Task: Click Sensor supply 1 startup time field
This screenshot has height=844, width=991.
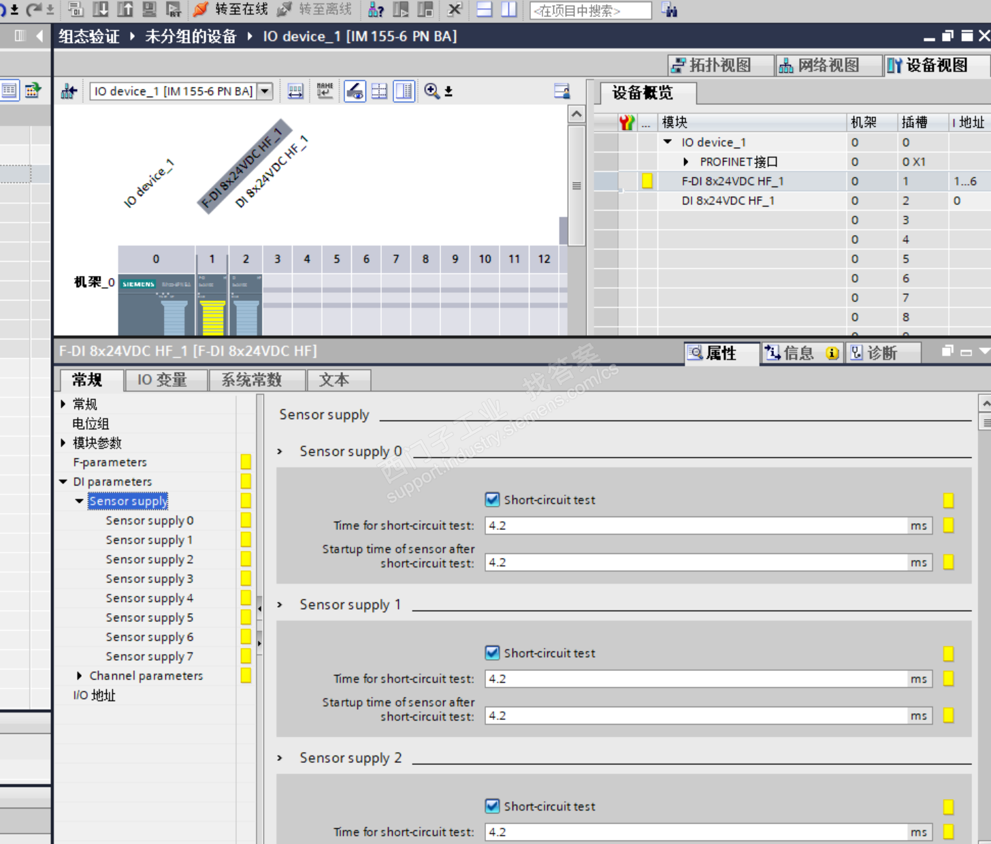Action: tap(695, 716)
